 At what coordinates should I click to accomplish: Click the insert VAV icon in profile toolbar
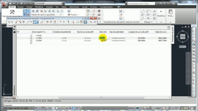click(16, 22)
